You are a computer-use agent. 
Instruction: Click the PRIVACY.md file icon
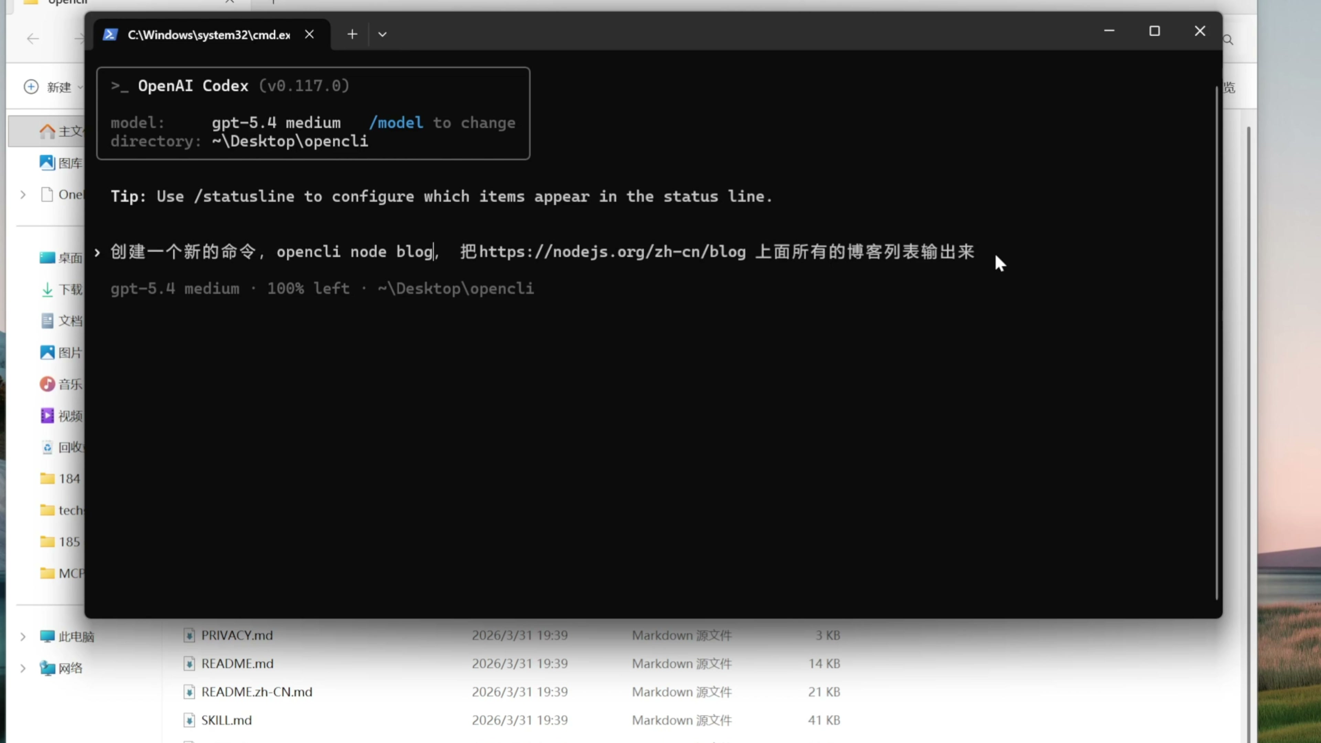[189, 635]
